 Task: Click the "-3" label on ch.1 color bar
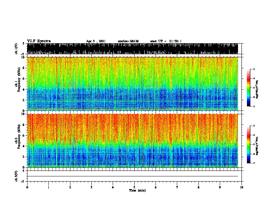pyautogui.click(x=253, y=69)
